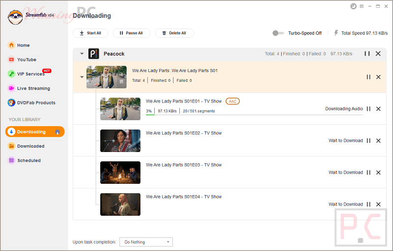The width and height of the screenshot is (393, 251).
Task: Open the Live Streaming camera icon
Action: (x=11, y=88)
